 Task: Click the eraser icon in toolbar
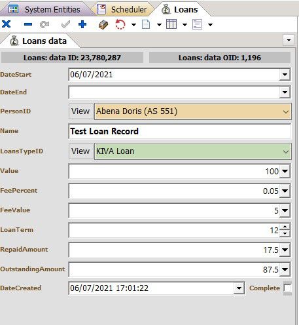point(103,24)
